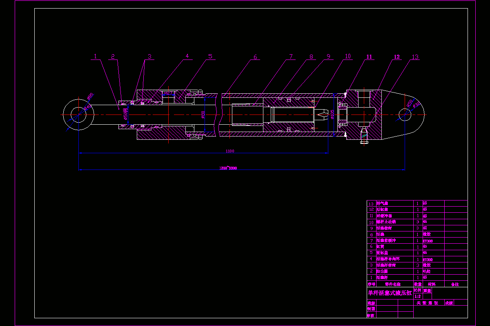Screen dimensions: 490x326
Task: Click row number 10 in parts list
Action: tap(371, 222)
